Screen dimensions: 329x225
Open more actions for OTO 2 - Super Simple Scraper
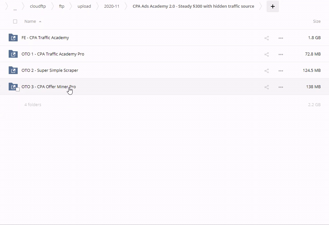[x=280, y=71]
